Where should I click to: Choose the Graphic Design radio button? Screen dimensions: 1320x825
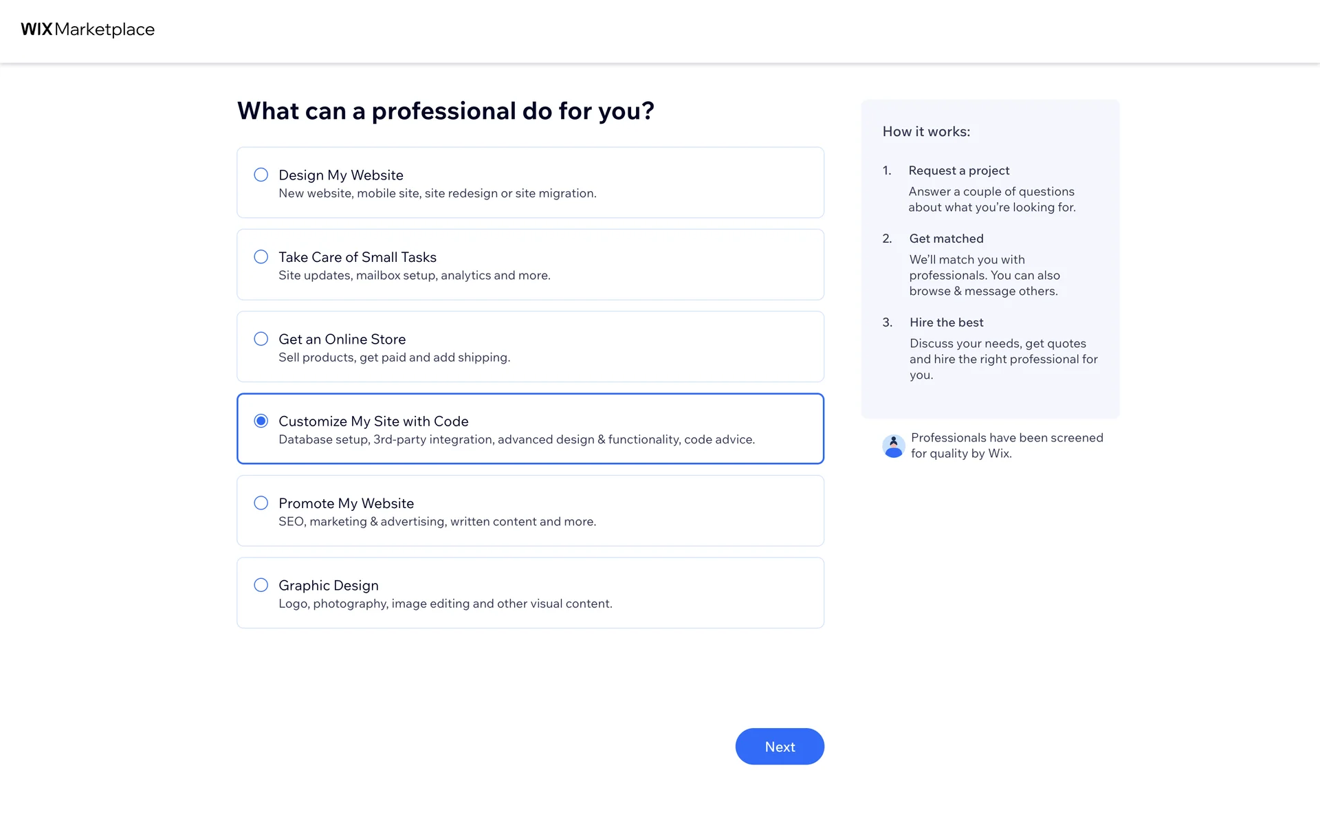click(261, 585)
